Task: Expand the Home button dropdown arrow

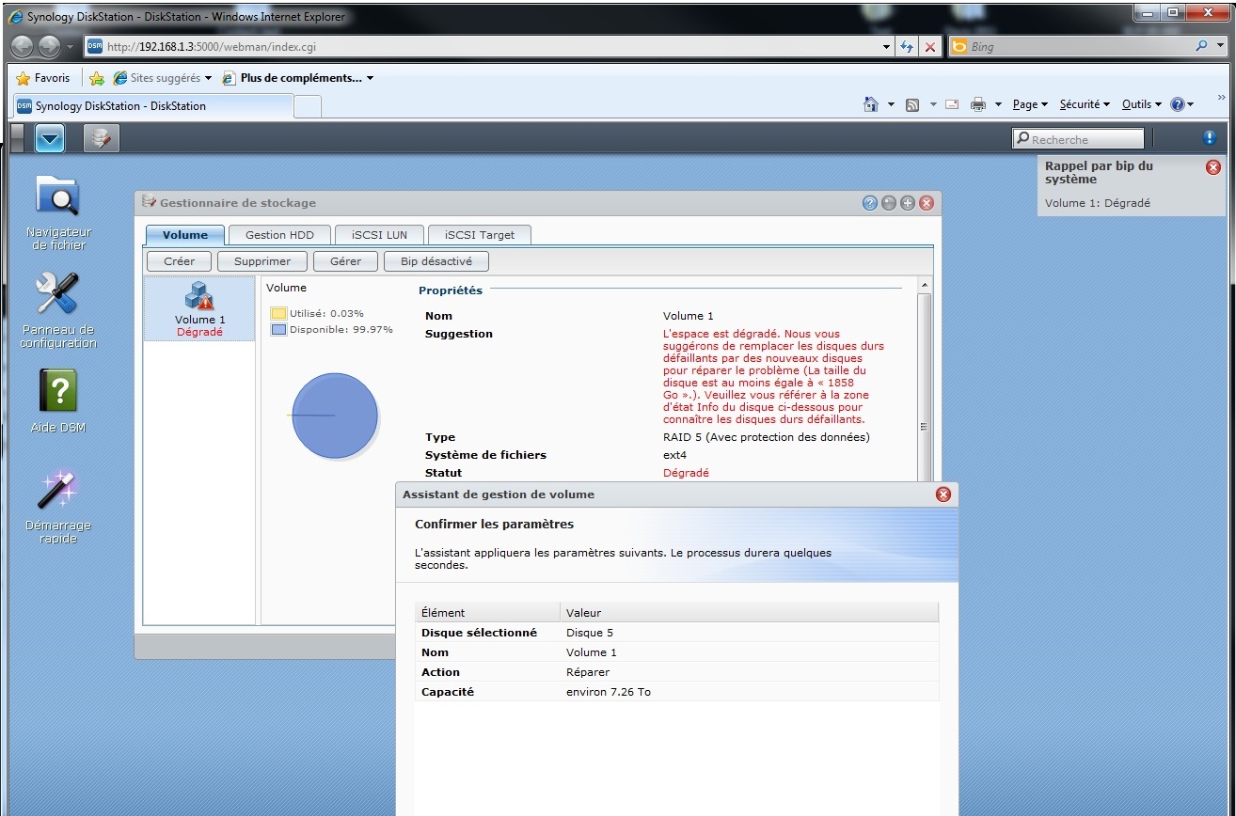Action: (891, 104)
